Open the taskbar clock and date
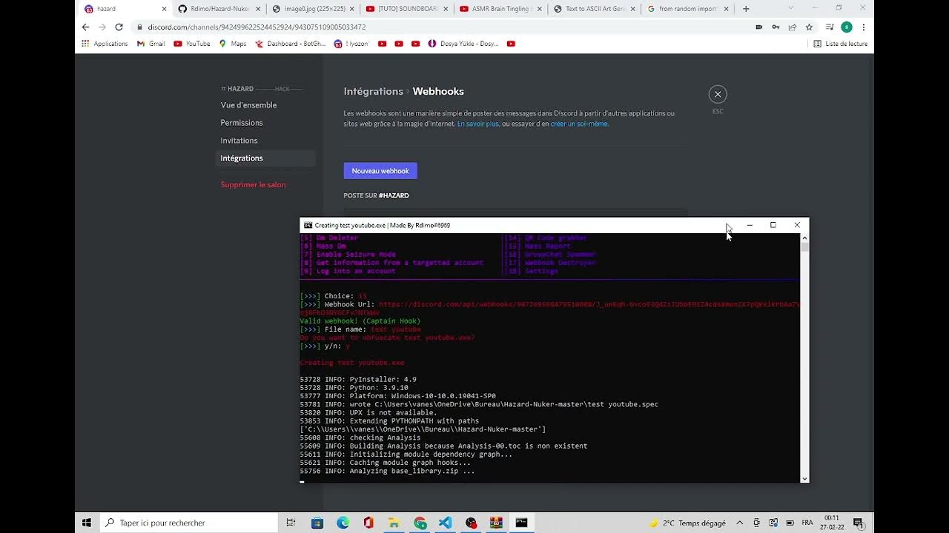This screenshot has width=949, height=533. click(831, 523)
